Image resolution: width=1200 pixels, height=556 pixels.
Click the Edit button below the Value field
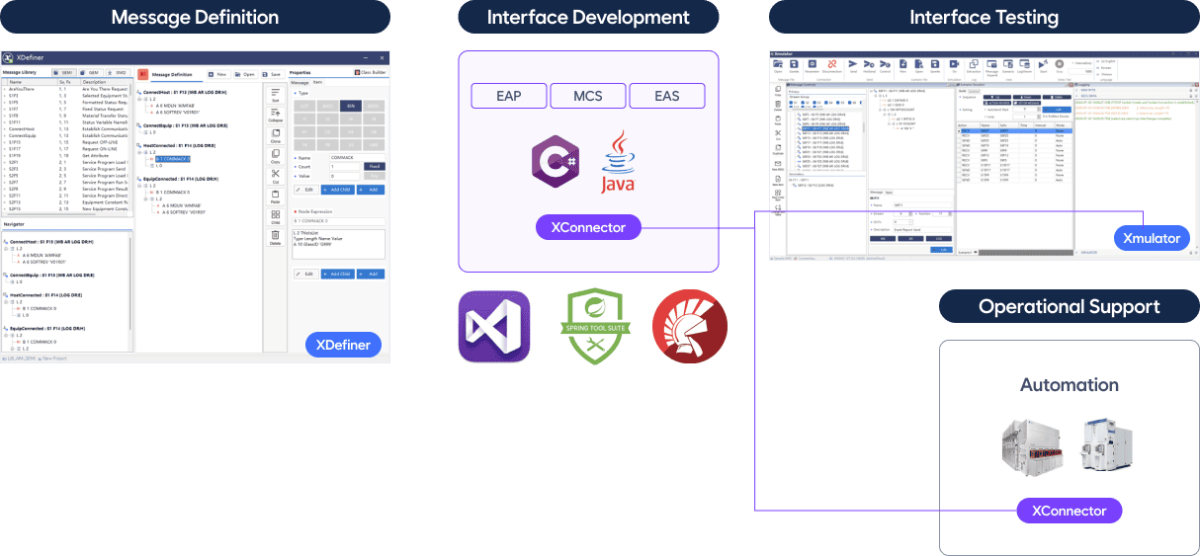point(306,190)
